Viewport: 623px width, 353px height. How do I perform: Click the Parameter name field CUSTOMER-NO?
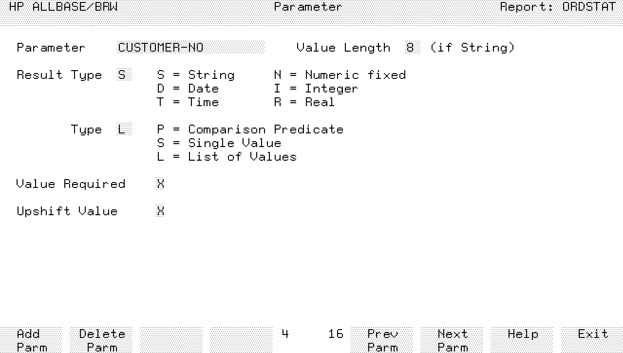(x=190, y=48)
